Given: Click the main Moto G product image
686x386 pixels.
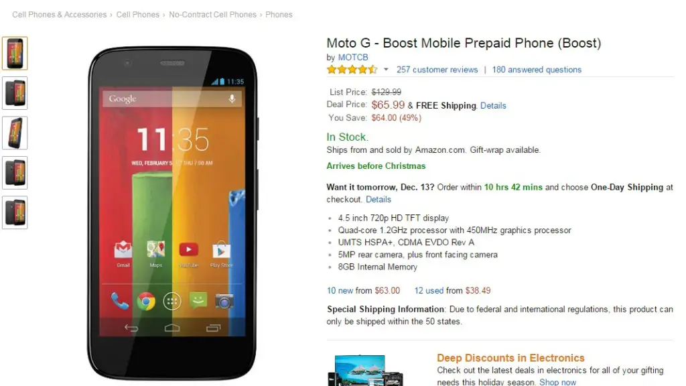Looking at the screenshot, I should tap(172, 213).
